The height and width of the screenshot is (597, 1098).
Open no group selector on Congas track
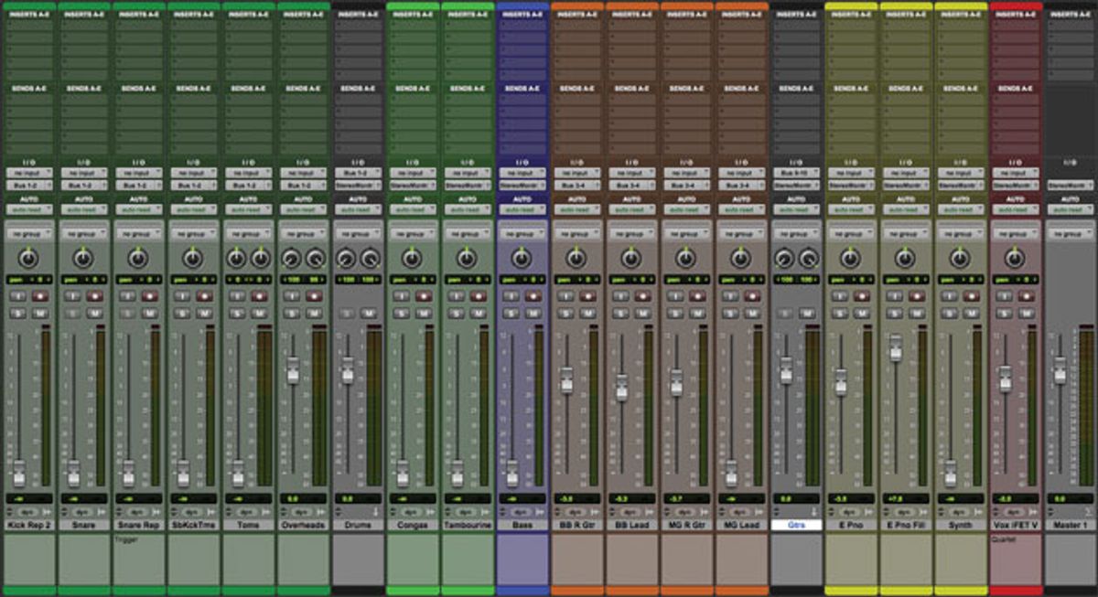point(413,233)
